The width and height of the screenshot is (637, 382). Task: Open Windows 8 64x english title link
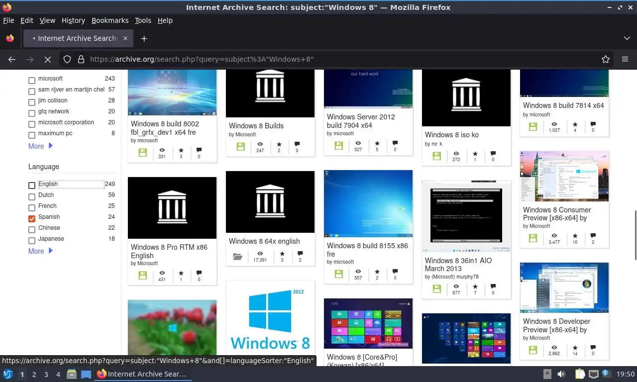264,241
